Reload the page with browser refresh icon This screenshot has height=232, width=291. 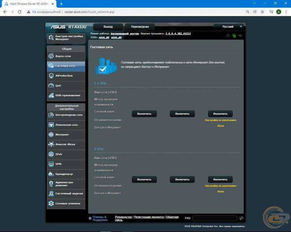click(19, 12)
